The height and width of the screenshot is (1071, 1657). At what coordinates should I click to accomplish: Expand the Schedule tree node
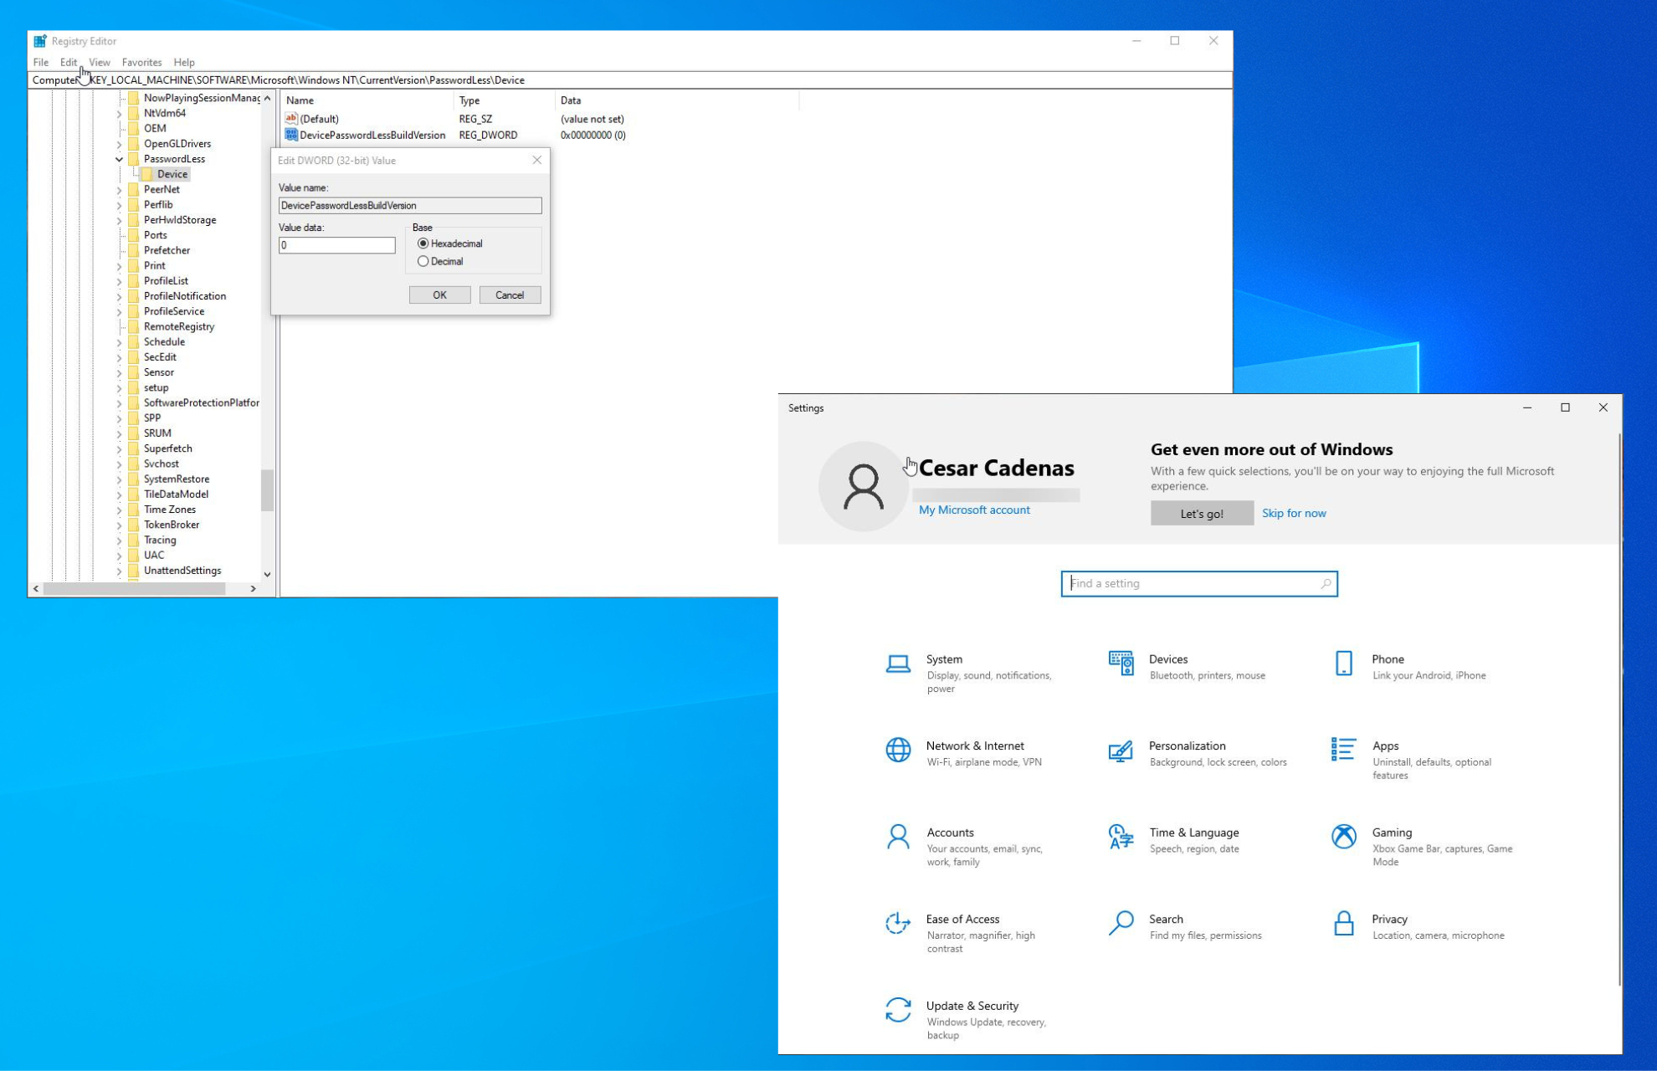click(119, 342)
